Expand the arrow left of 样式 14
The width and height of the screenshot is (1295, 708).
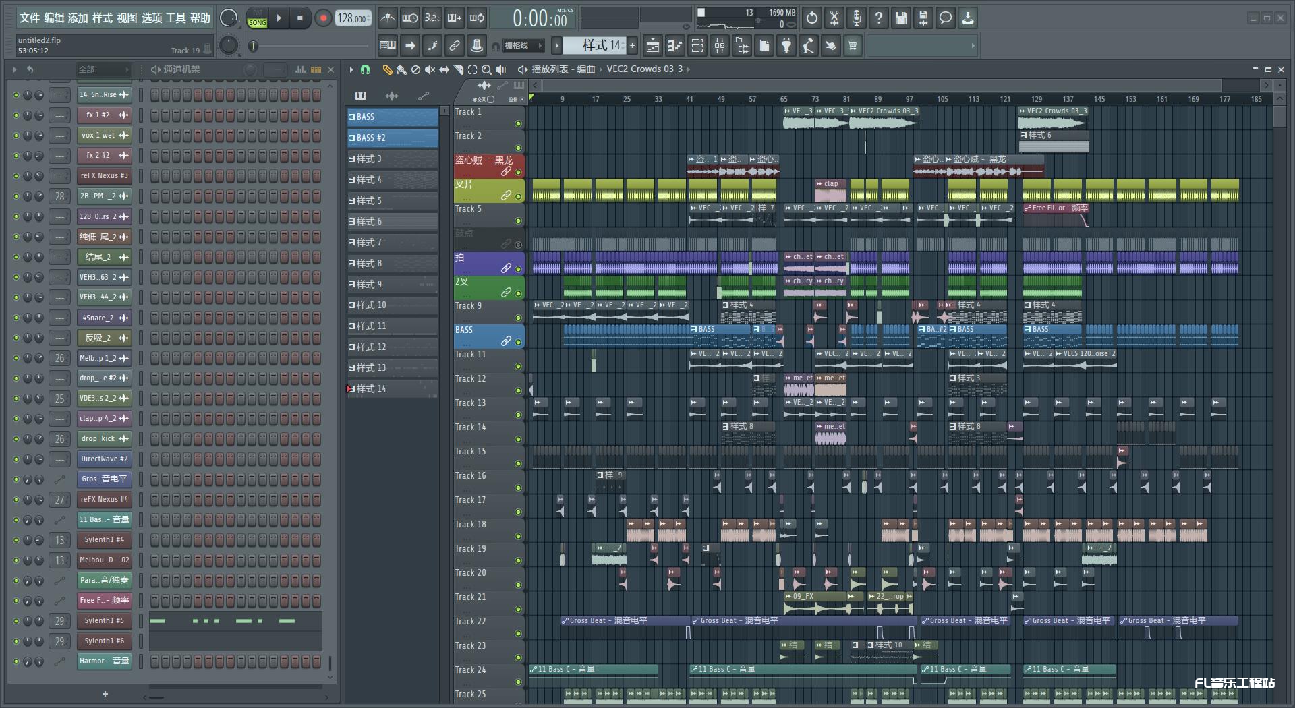point(556,46)
